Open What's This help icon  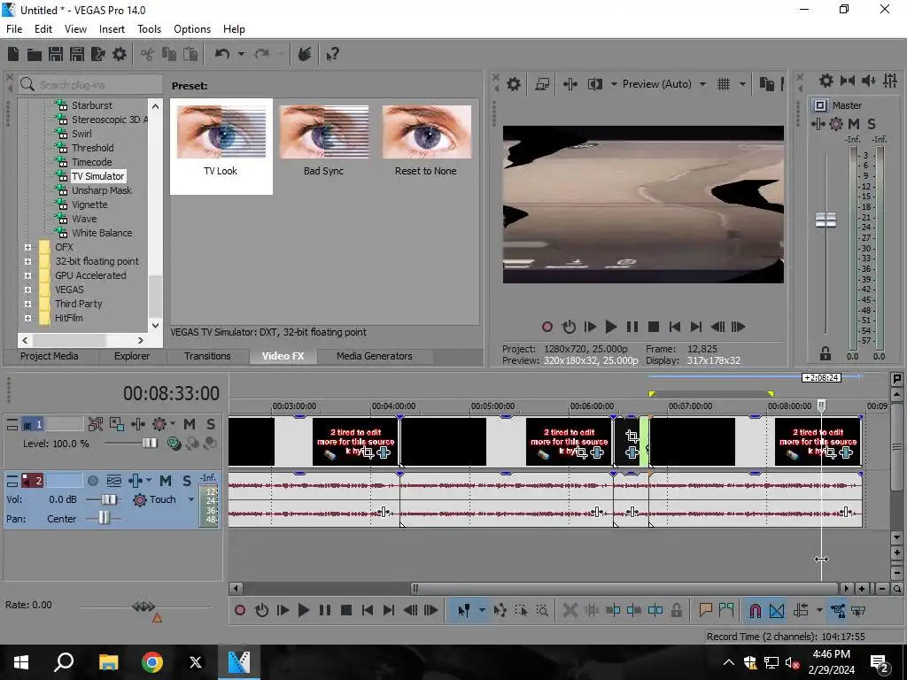coord(332,54)
